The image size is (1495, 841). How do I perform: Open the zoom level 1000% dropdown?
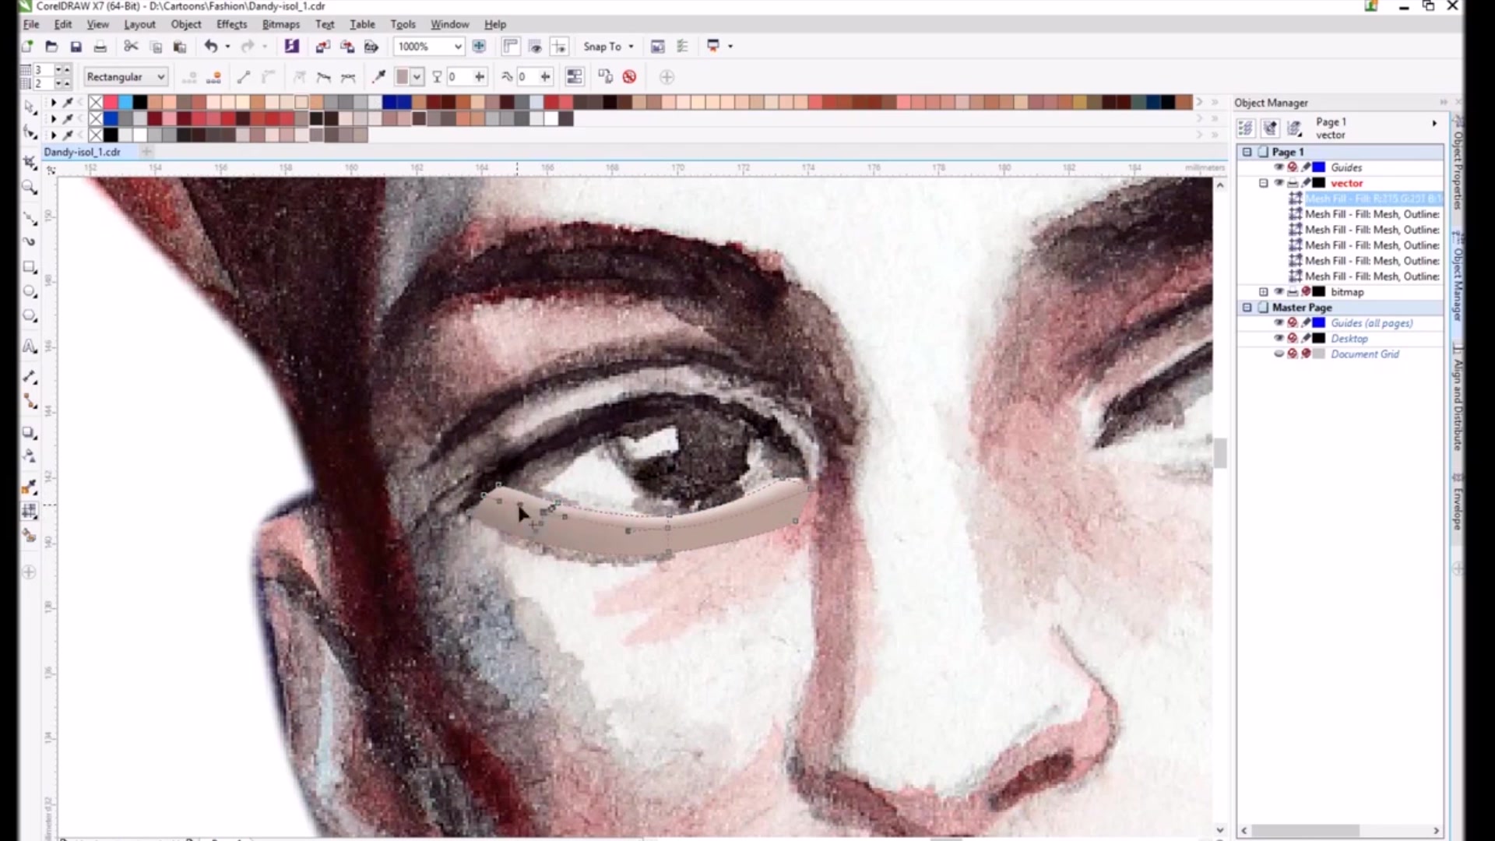pyautogui.click(x=457, y=47)
